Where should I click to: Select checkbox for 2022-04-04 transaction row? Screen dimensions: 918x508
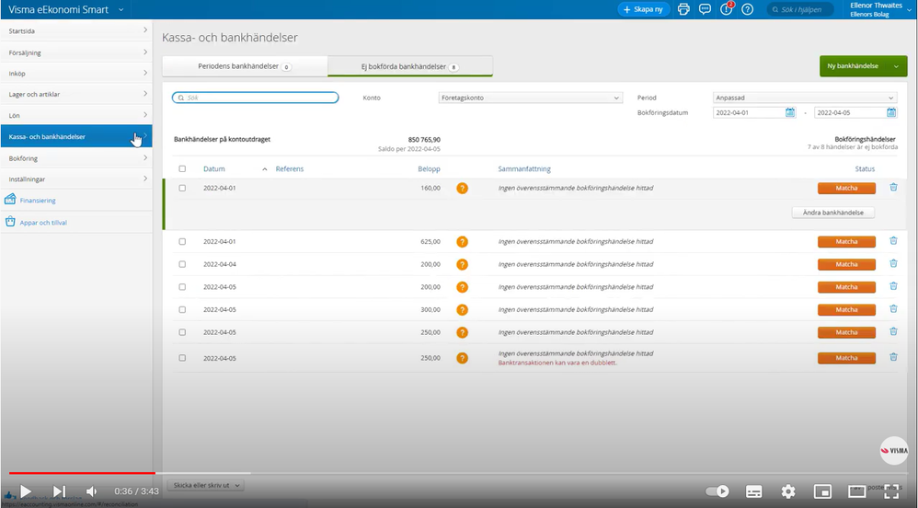[182, 264]
